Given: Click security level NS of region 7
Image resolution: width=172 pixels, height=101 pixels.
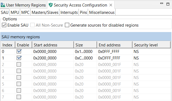Looking at the screenshot, I should coord(136,97).
